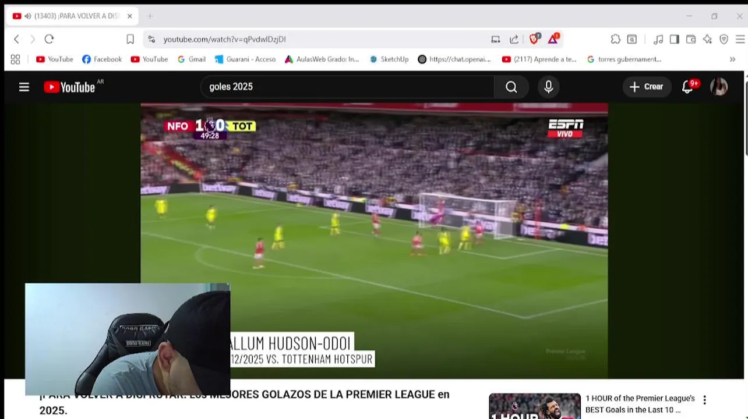Click the GOLAZOS DE LA PREMIER LEAGUE title
Image resolution: width=748 pixels, height=419 pixels.
[x=244, y=402]
